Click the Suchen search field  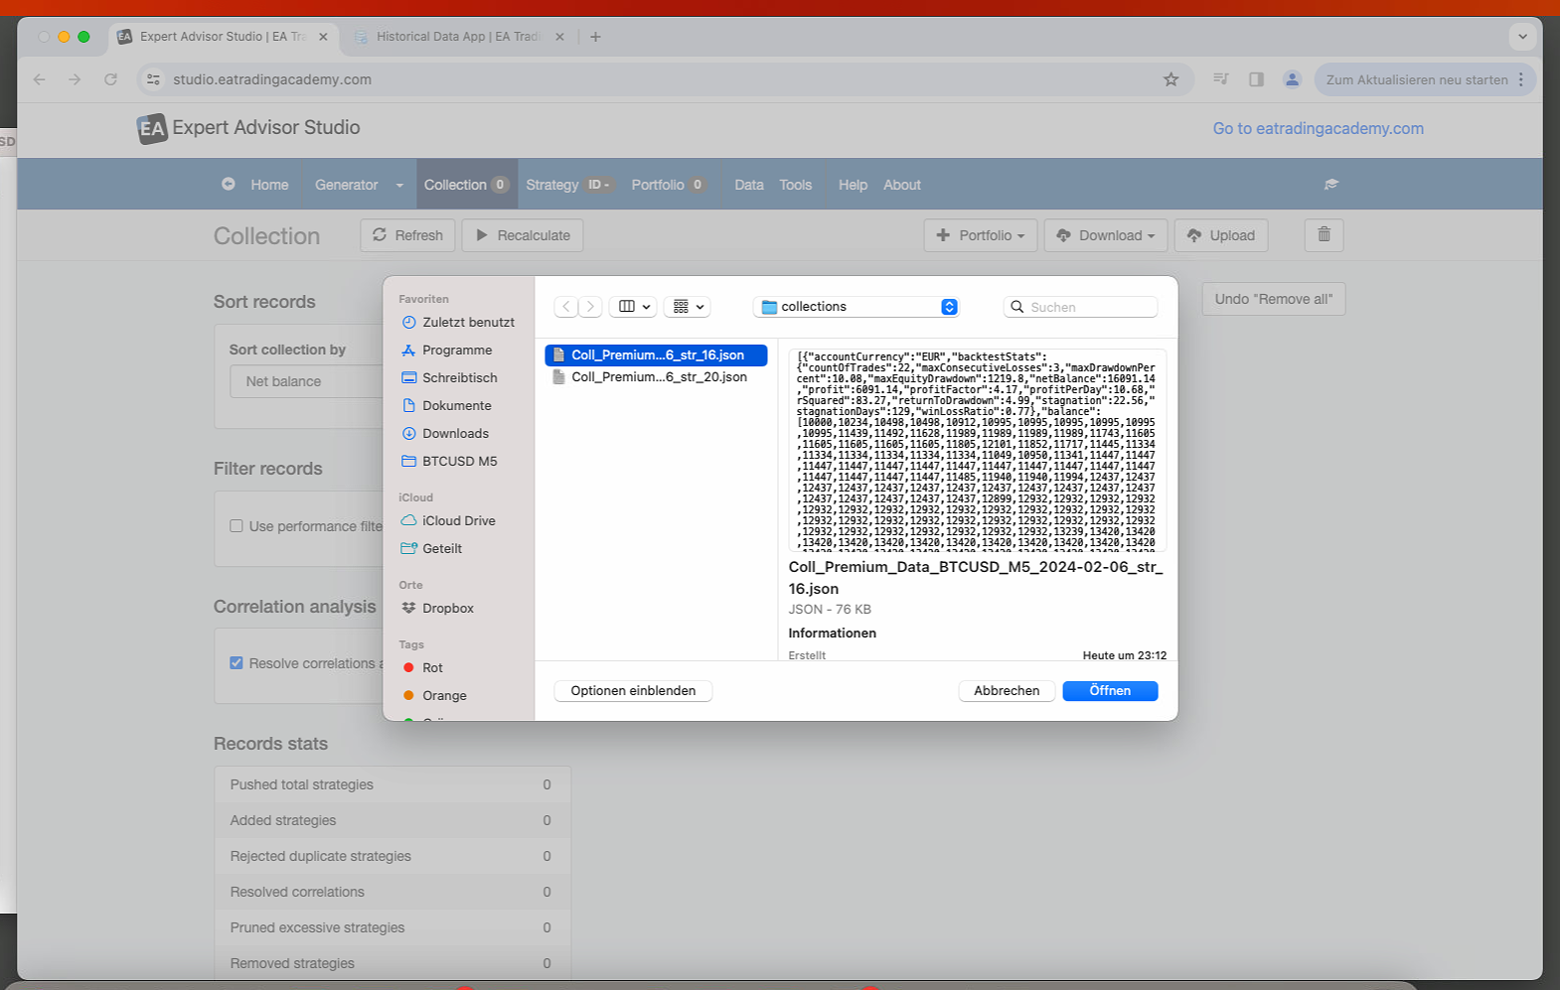(x=1080, y=307)
